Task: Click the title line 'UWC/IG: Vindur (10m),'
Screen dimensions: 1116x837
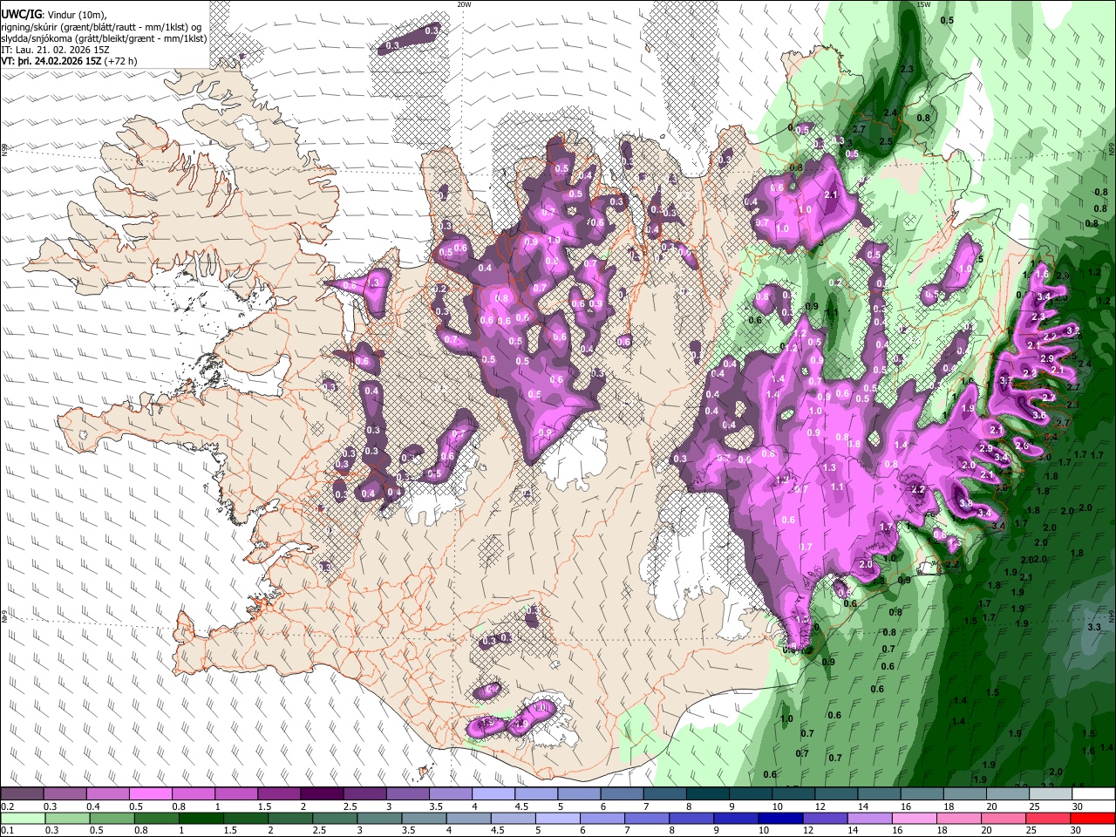Action: click(x=54, y=14)
